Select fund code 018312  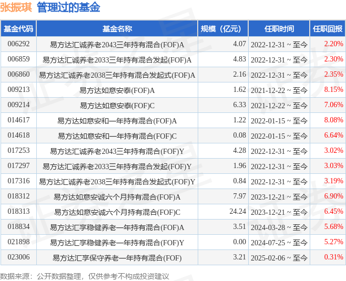point(18,196)
